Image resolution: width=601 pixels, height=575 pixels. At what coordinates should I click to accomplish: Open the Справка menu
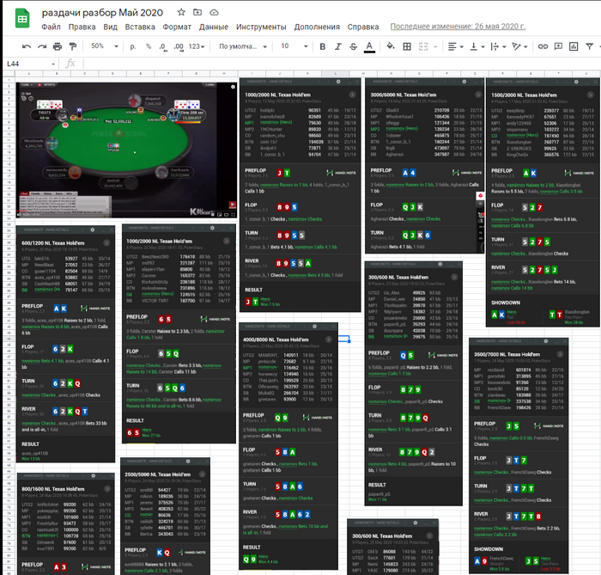(x=363, y=27)
